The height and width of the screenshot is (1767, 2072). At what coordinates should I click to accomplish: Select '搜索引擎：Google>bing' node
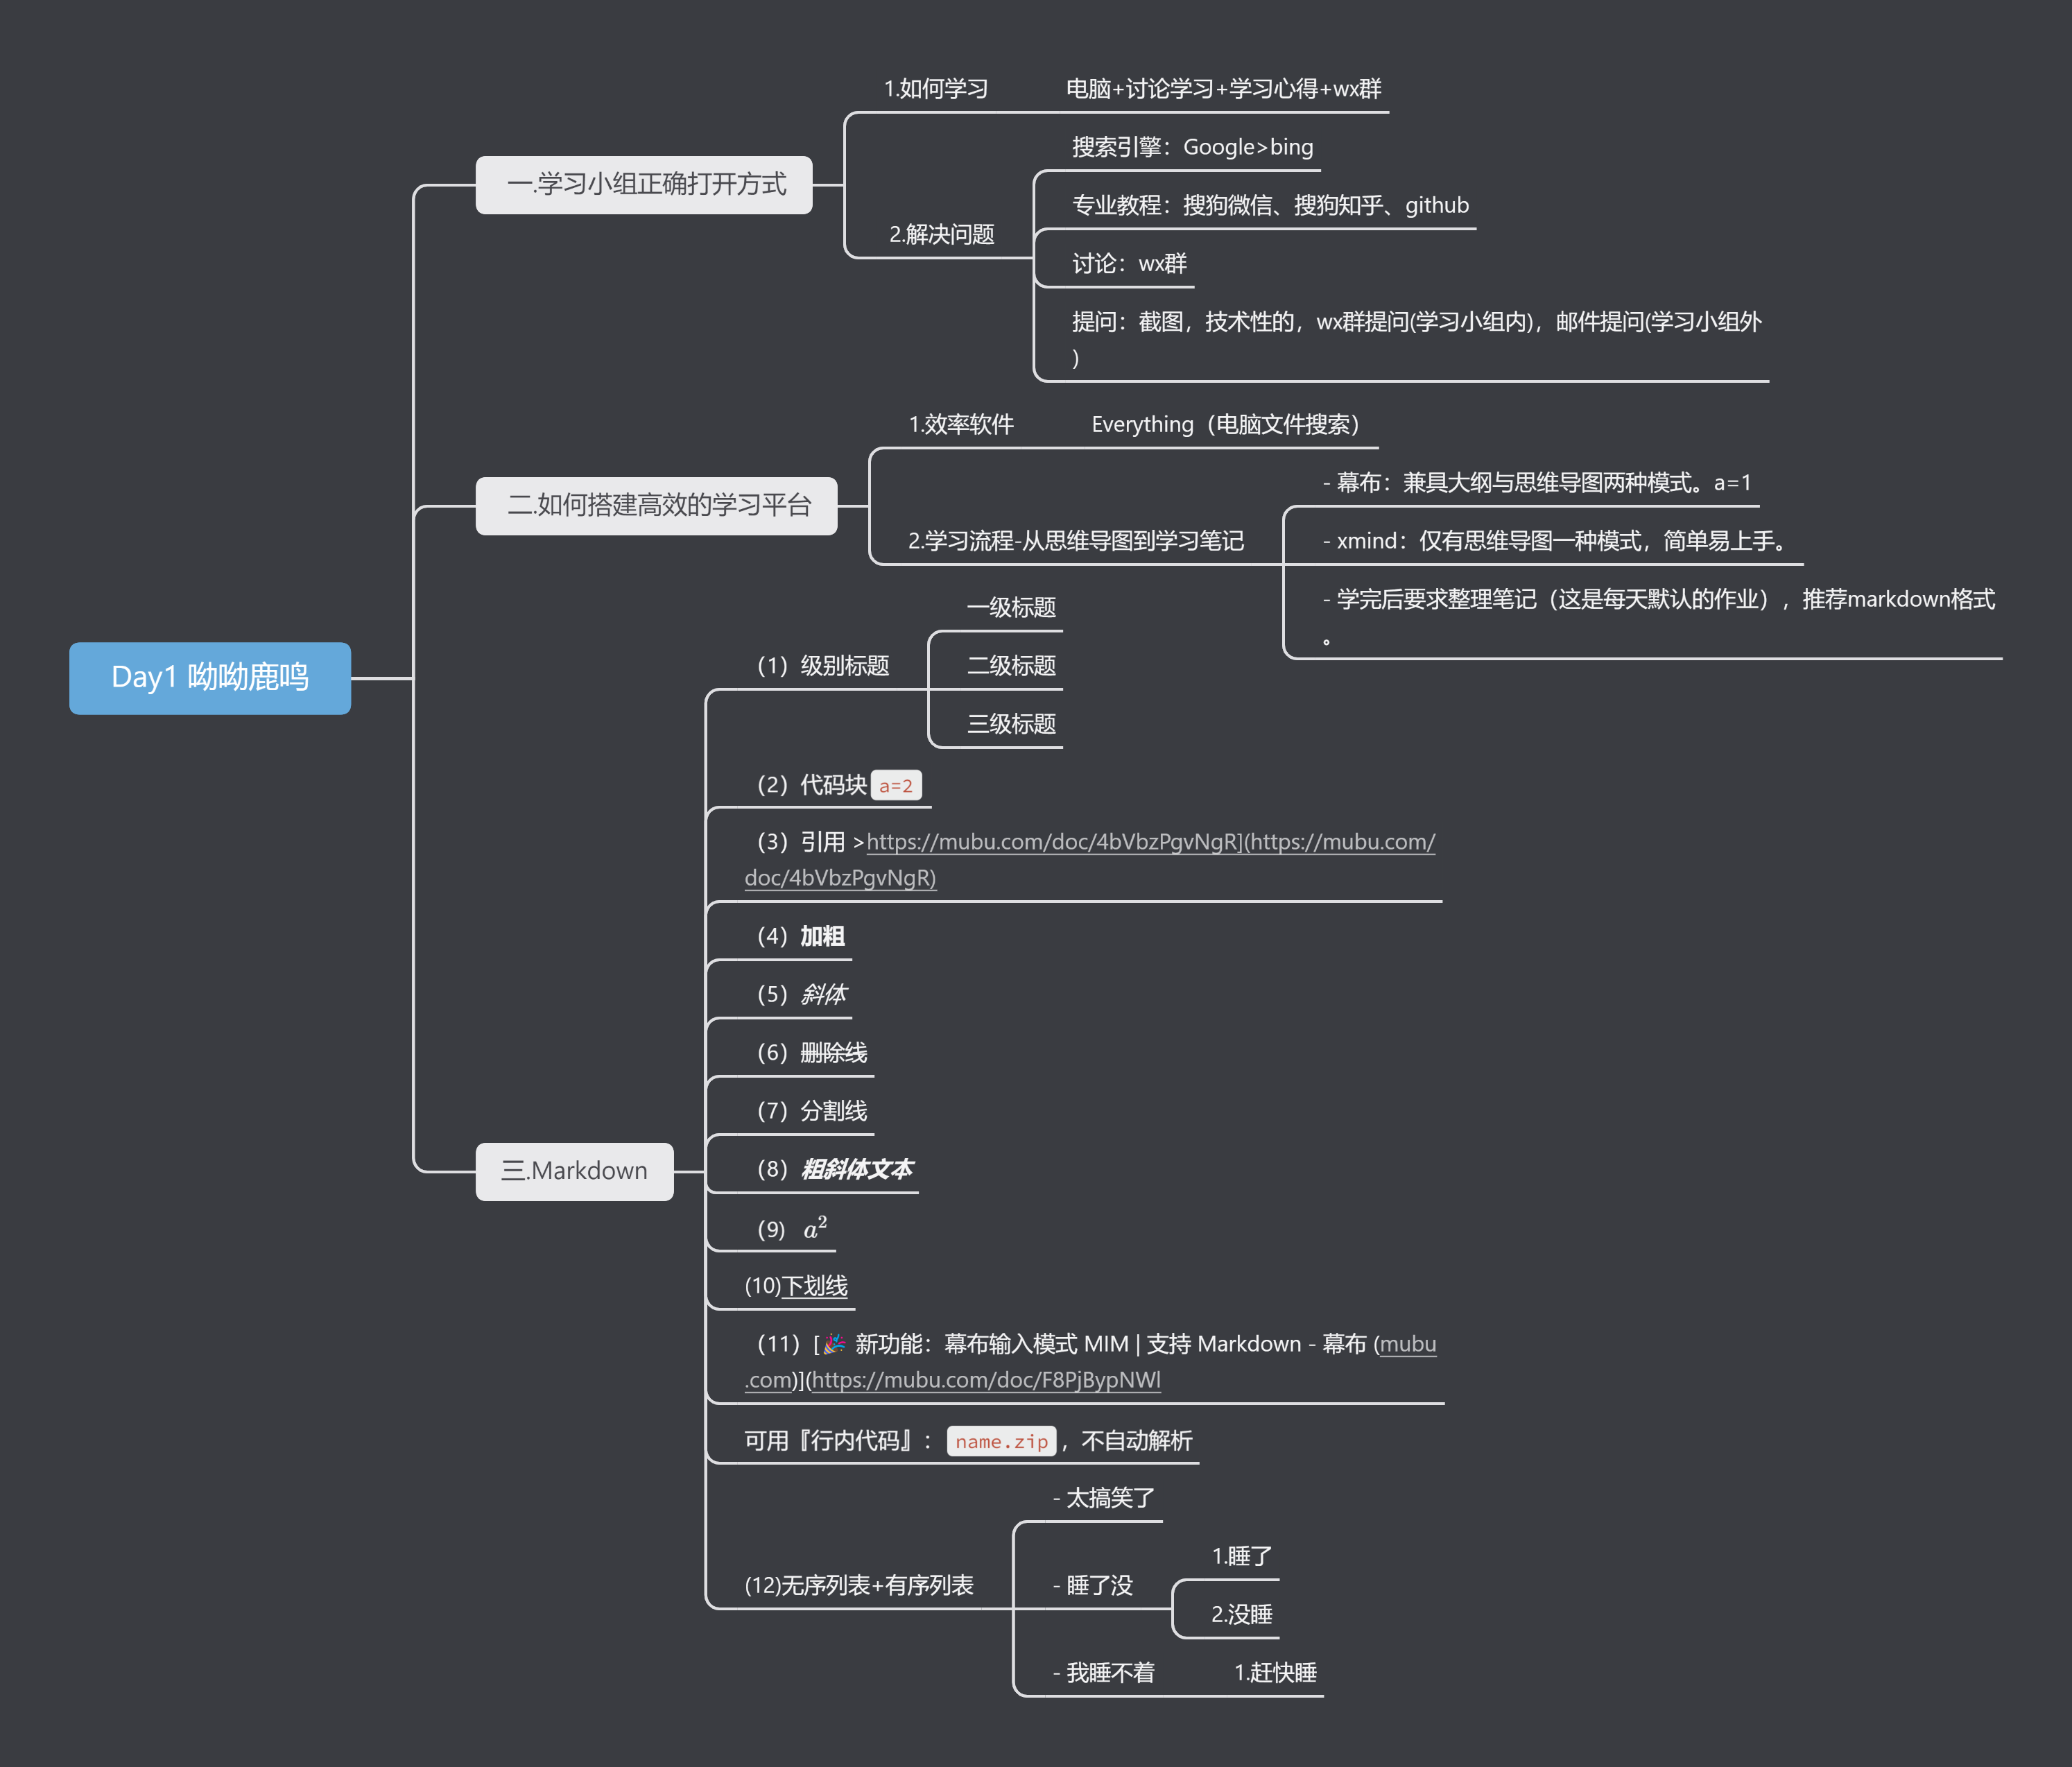coord(1192,147)
